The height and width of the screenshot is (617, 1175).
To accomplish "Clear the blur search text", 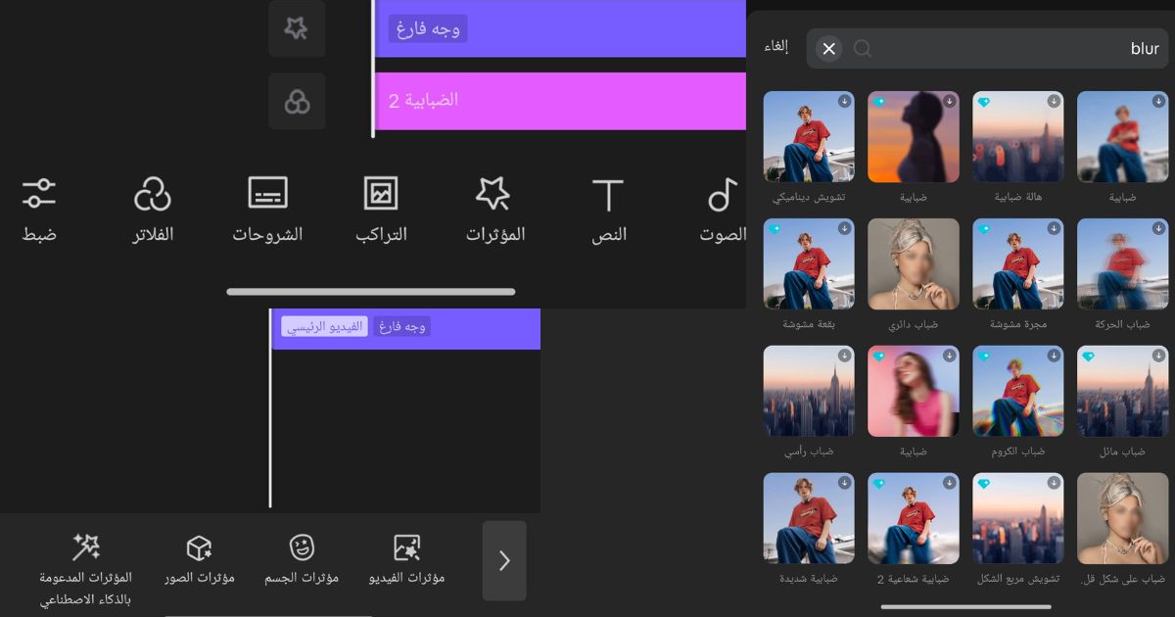I will (828, 49).
